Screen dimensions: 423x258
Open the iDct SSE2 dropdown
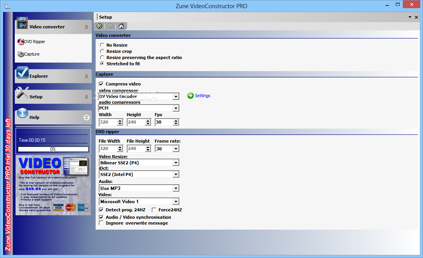click(176, 174)
